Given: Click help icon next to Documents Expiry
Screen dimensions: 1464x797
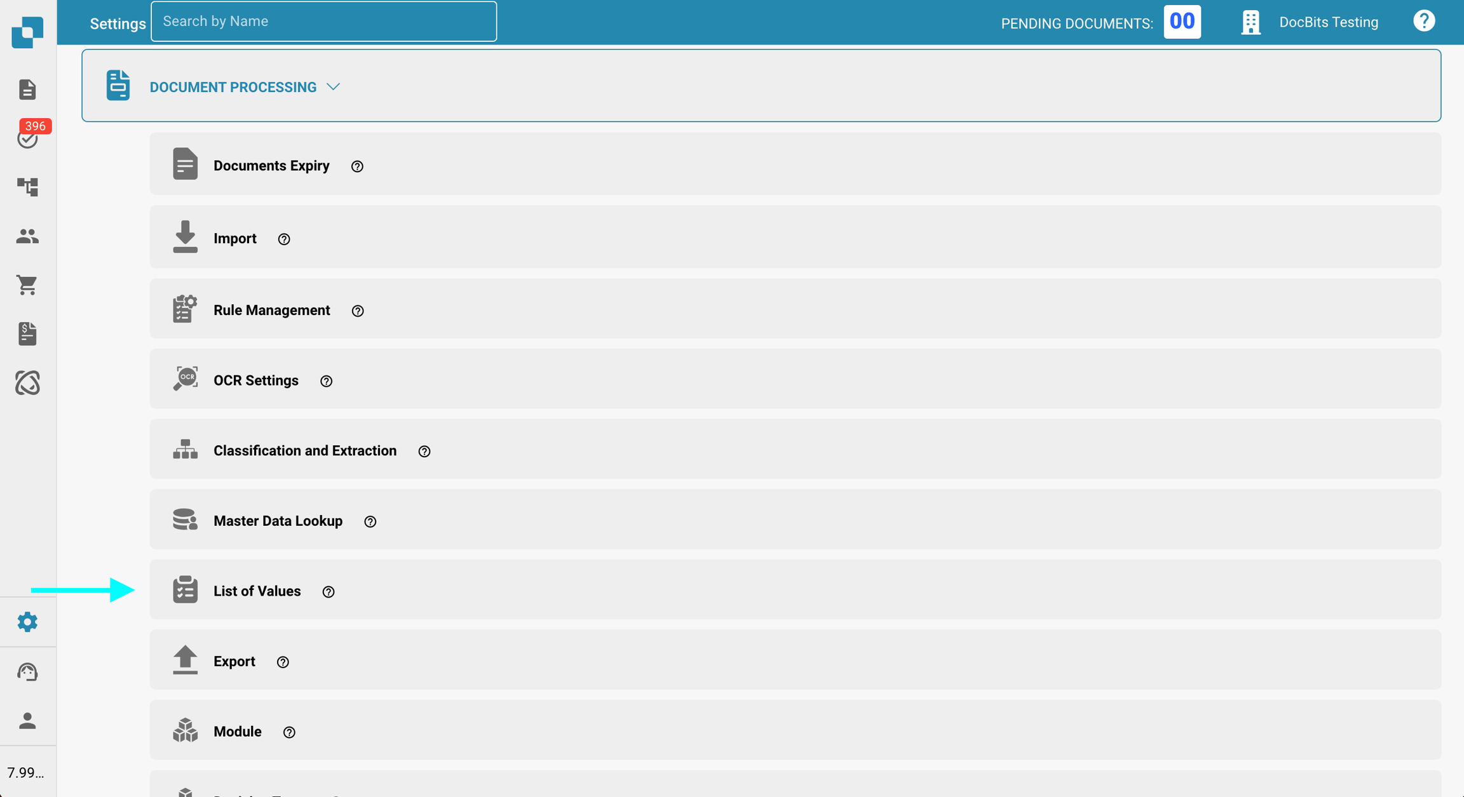Looking at the screenshot, I should point(357,166).
